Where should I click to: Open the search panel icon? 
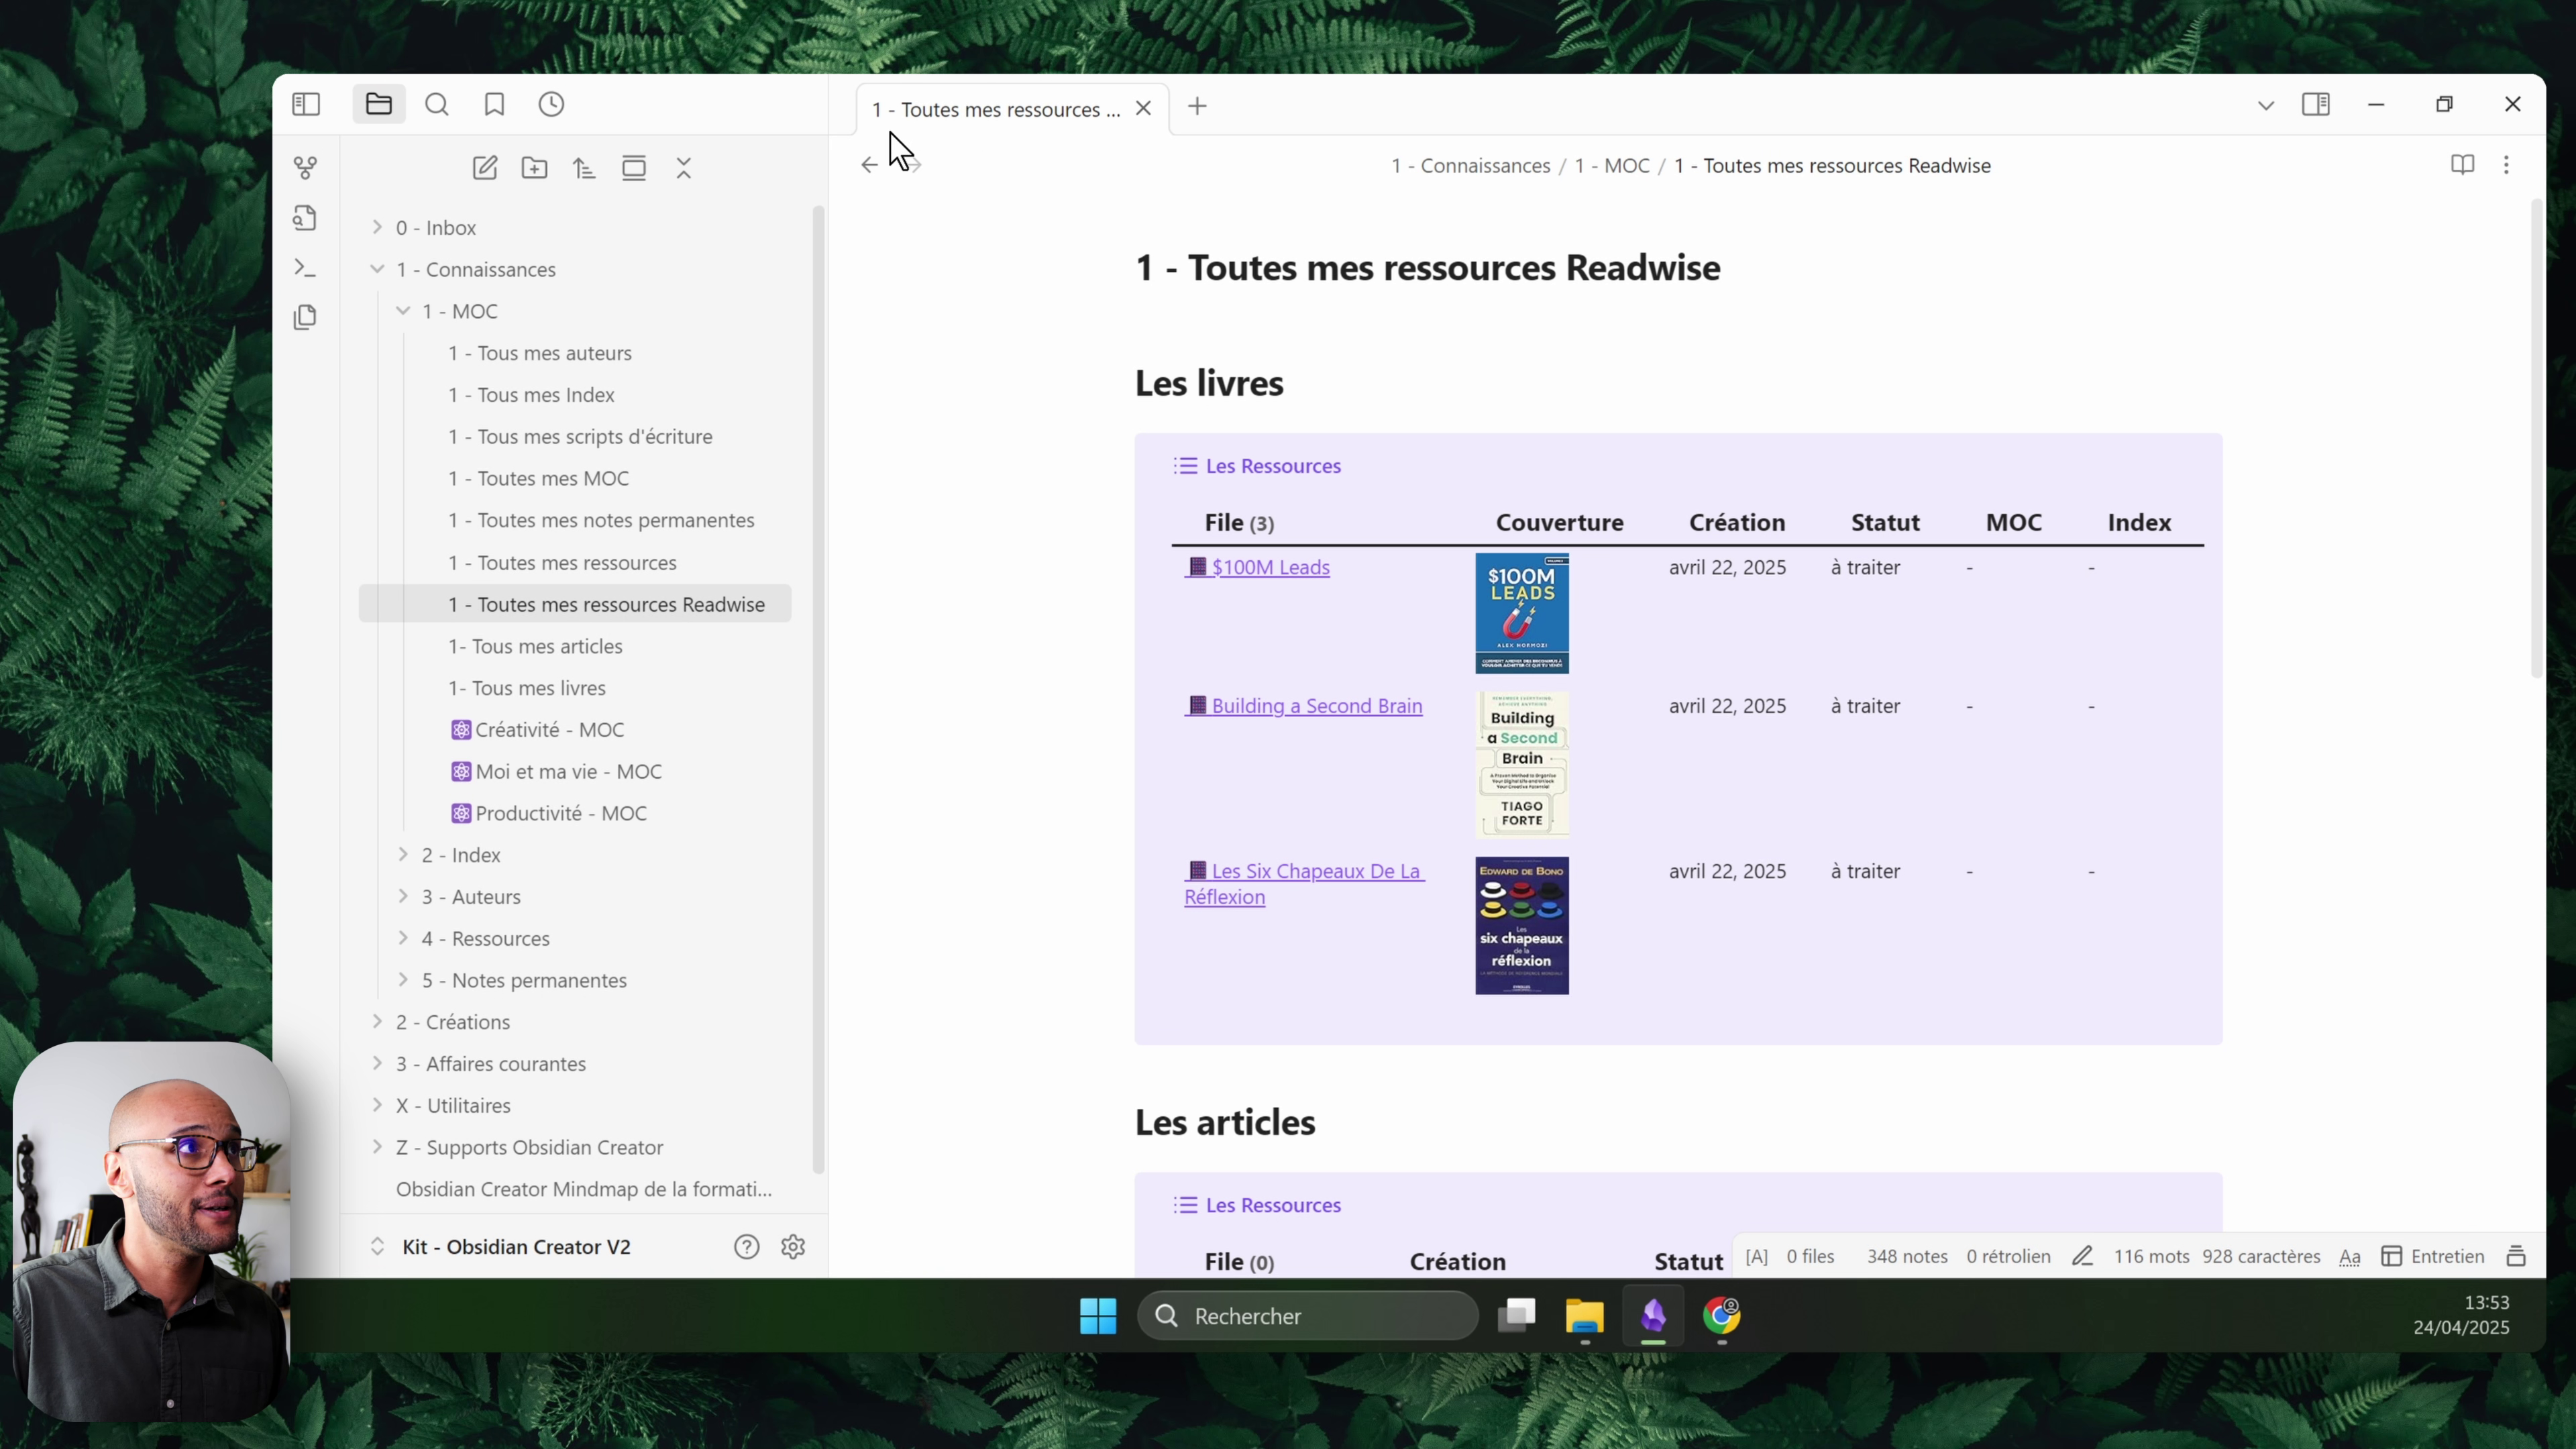click(x=437, y=105)
